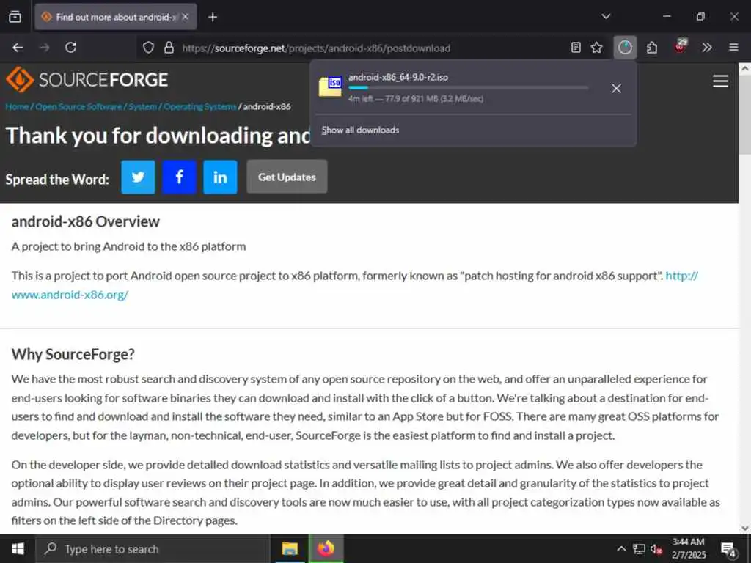Click the scrollbar up arrow
751x563 pixels.
745,69
